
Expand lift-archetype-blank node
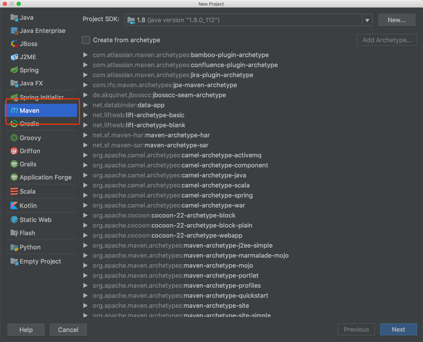tap(86, 125)
